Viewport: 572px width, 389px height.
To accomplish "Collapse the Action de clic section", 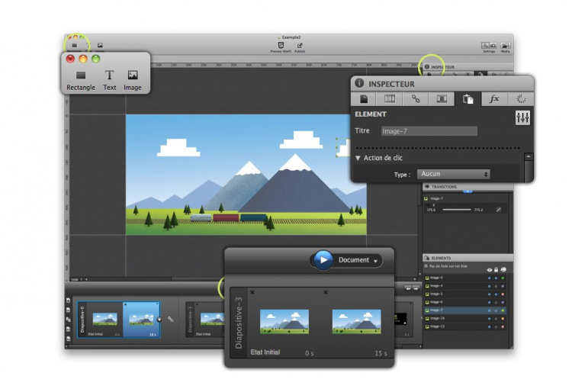I will (x=358, y=158).
